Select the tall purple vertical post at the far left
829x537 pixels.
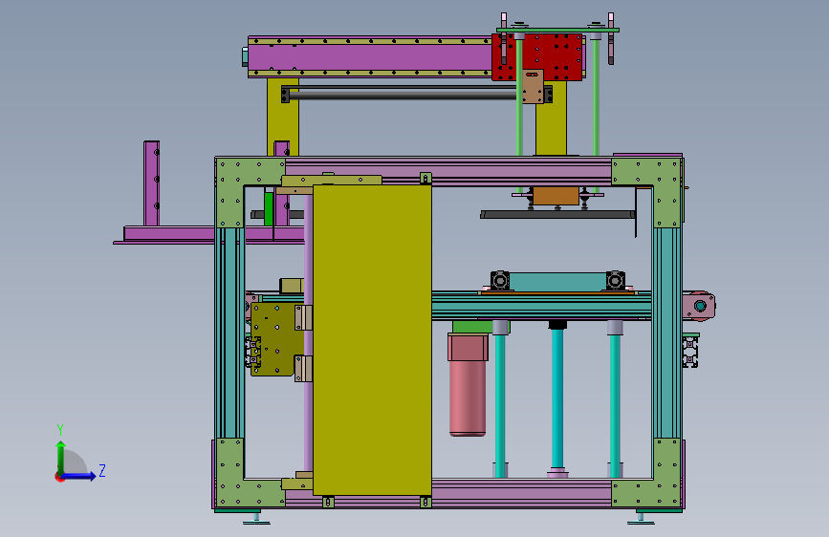pos(152,183)
